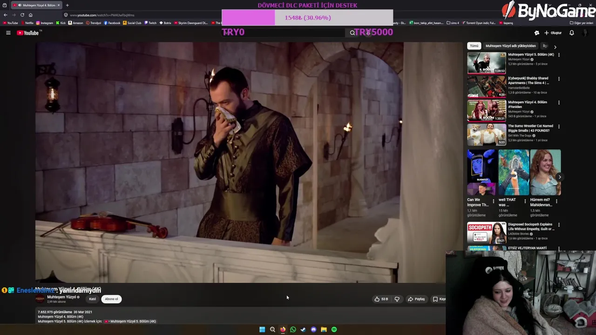The height and width of the screenshot is (335, 596).
Task: Open the account avatar menu
Action: point(585,33)
